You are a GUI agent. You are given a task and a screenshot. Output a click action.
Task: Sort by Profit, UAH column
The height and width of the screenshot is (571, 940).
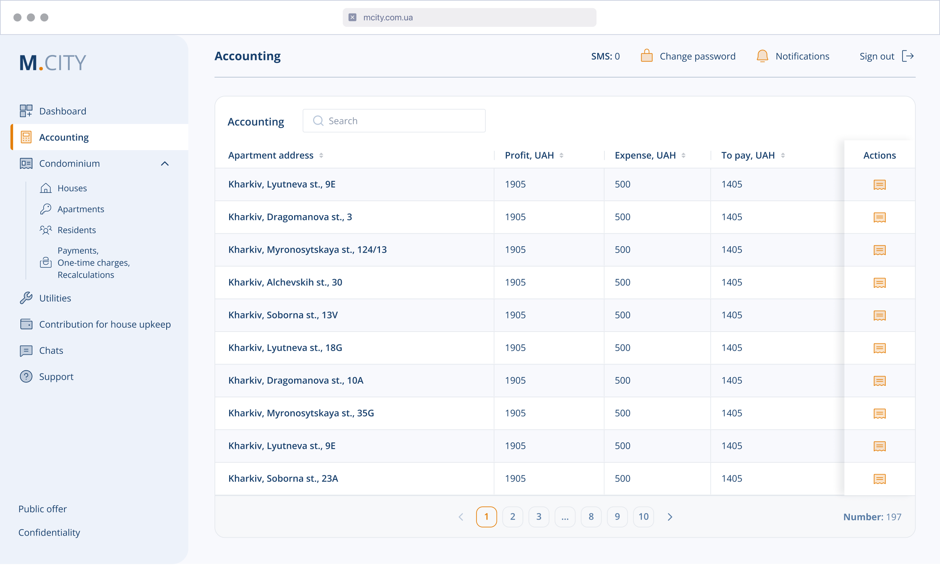point(561,155)
